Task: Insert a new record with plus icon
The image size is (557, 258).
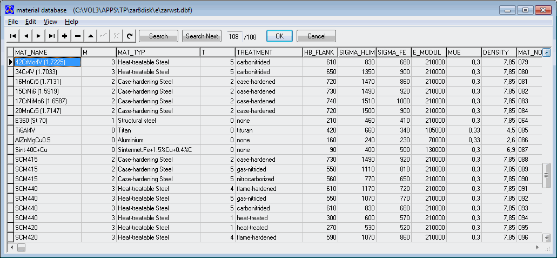Action: (x=65, y=36)
